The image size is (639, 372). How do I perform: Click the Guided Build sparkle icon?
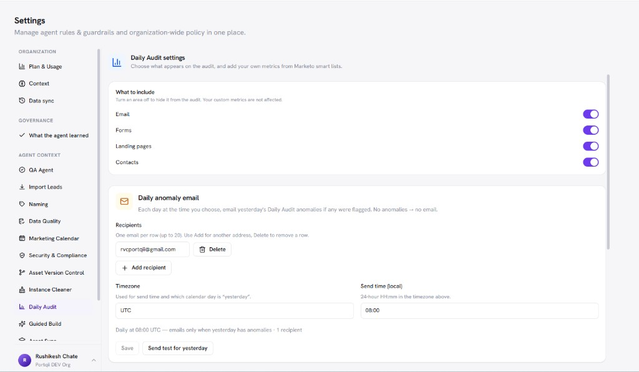22,324
